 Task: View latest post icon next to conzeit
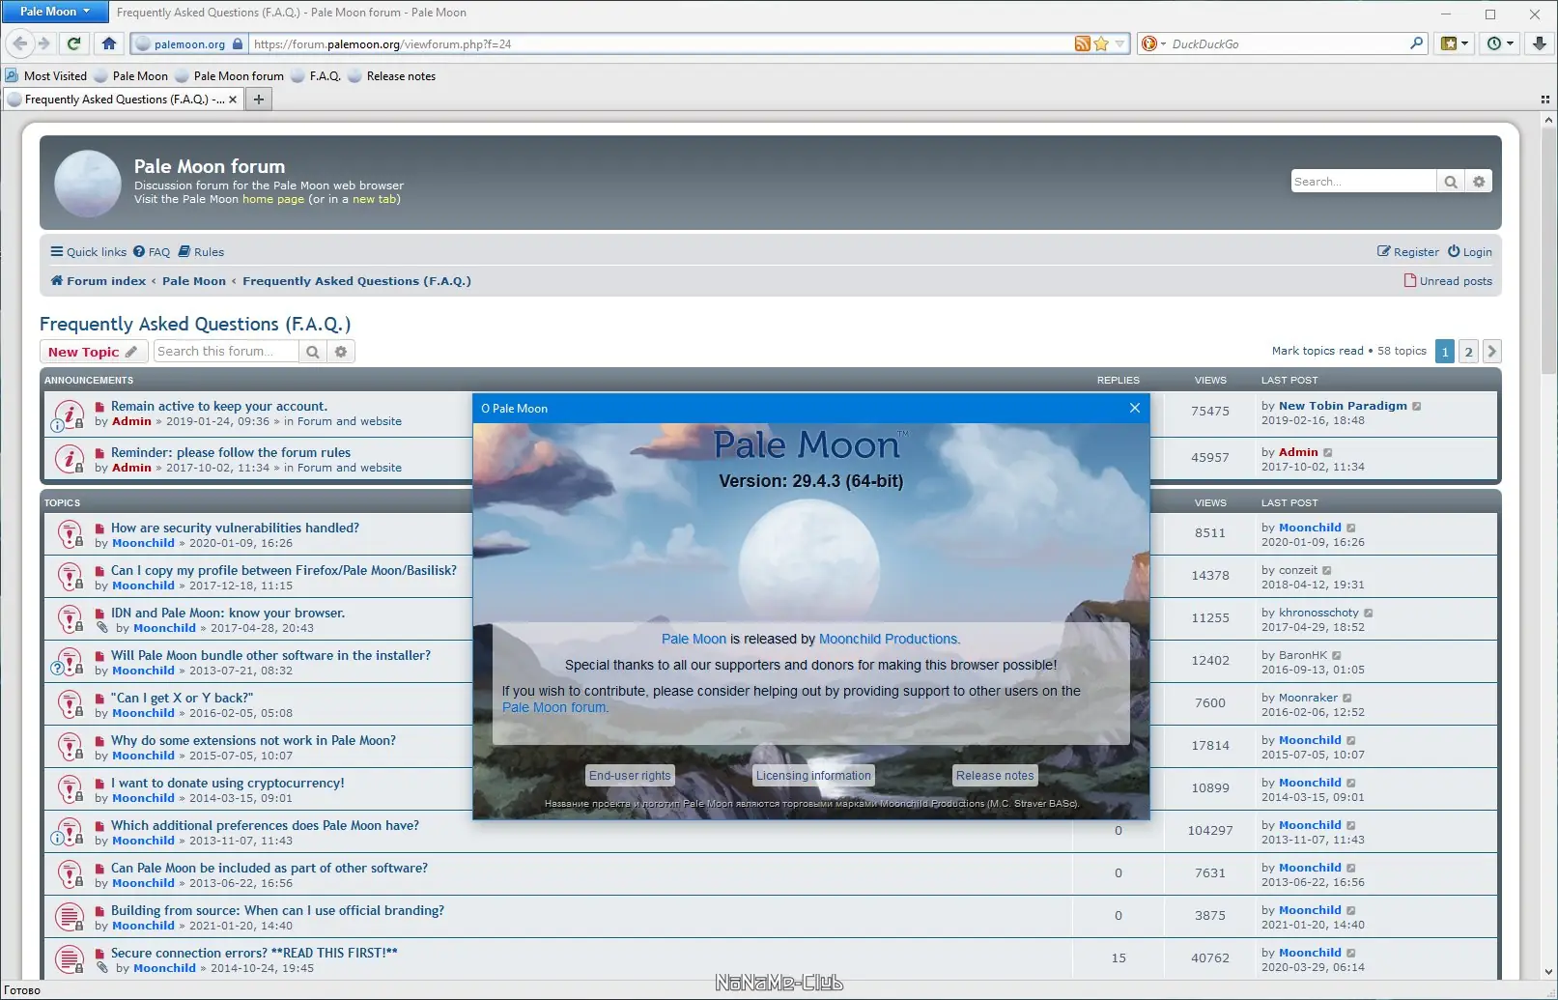[x=1327, y=570]
